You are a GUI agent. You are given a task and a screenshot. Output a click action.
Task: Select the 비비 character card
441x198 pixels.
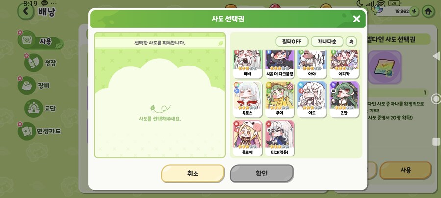pos(247,64)
